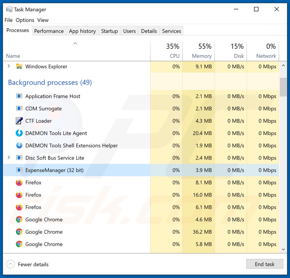Viewport: 290px width, 278px height.
Task: Click the 20.4 MB memory value
Action: [202, 133]
